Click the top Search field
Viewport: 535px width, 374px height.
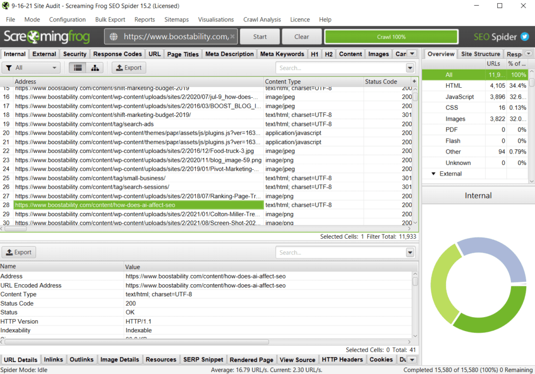tap(341, 68)
